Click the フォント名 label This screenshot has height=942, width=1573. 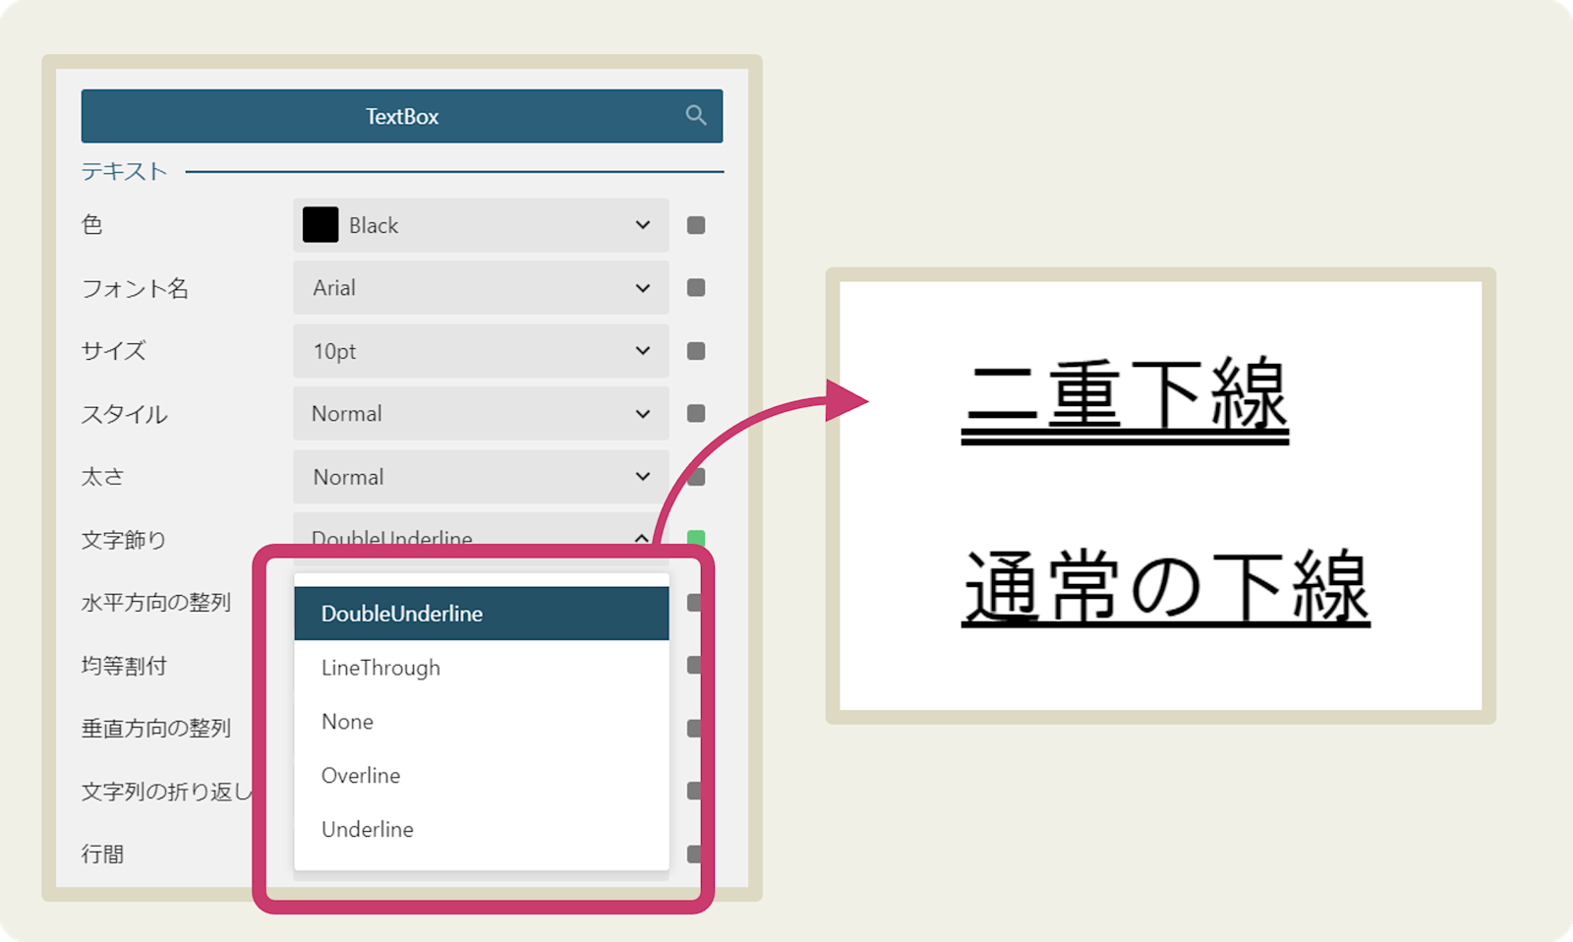[x=135, y=288]
